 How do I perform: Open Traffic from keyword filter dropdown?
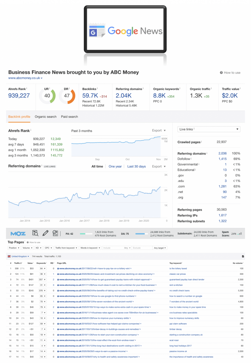[x=66, y=248]
